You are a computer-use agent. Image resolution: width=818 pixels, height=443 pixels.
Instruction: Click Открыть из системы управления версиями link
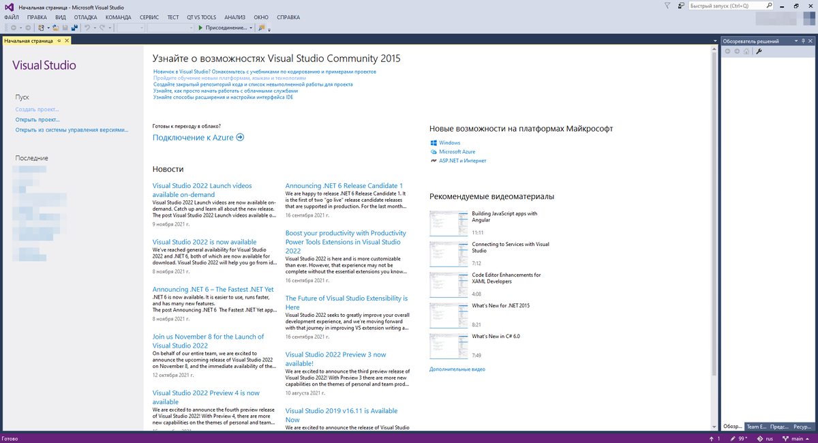[x=72, y=129]
